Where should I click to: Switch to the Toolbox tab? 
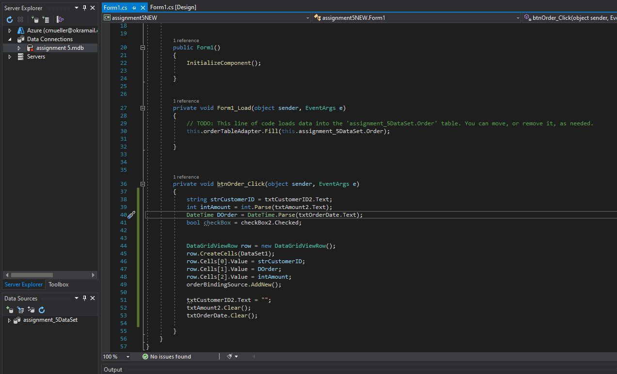tap(58, 284)
